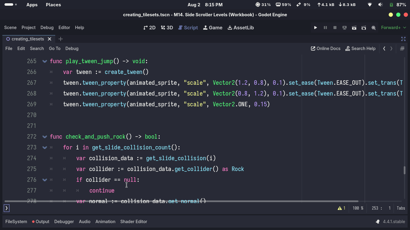Click the Pause scene icon
410x230 pixels.
325,28
